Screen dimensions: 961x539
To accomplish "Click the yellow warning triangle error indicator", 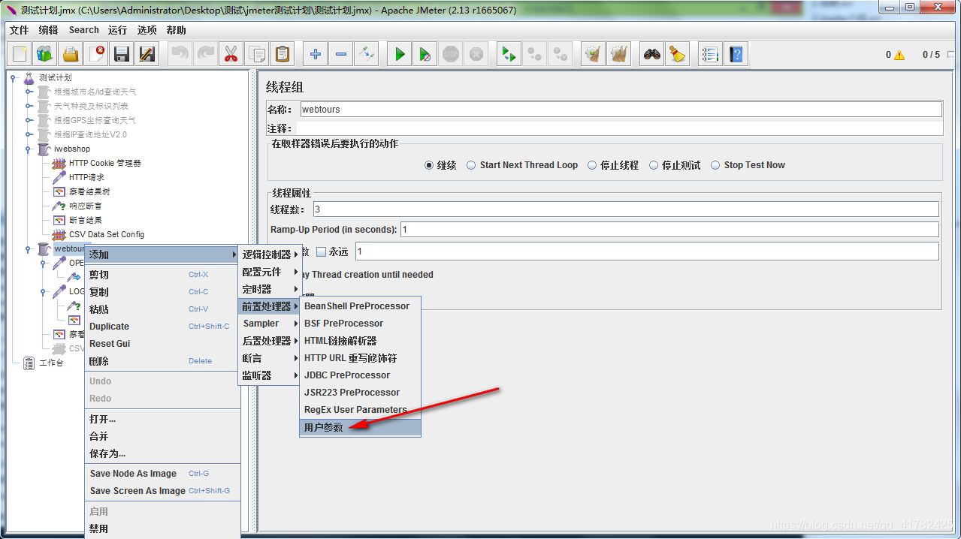I will point(899,55).
